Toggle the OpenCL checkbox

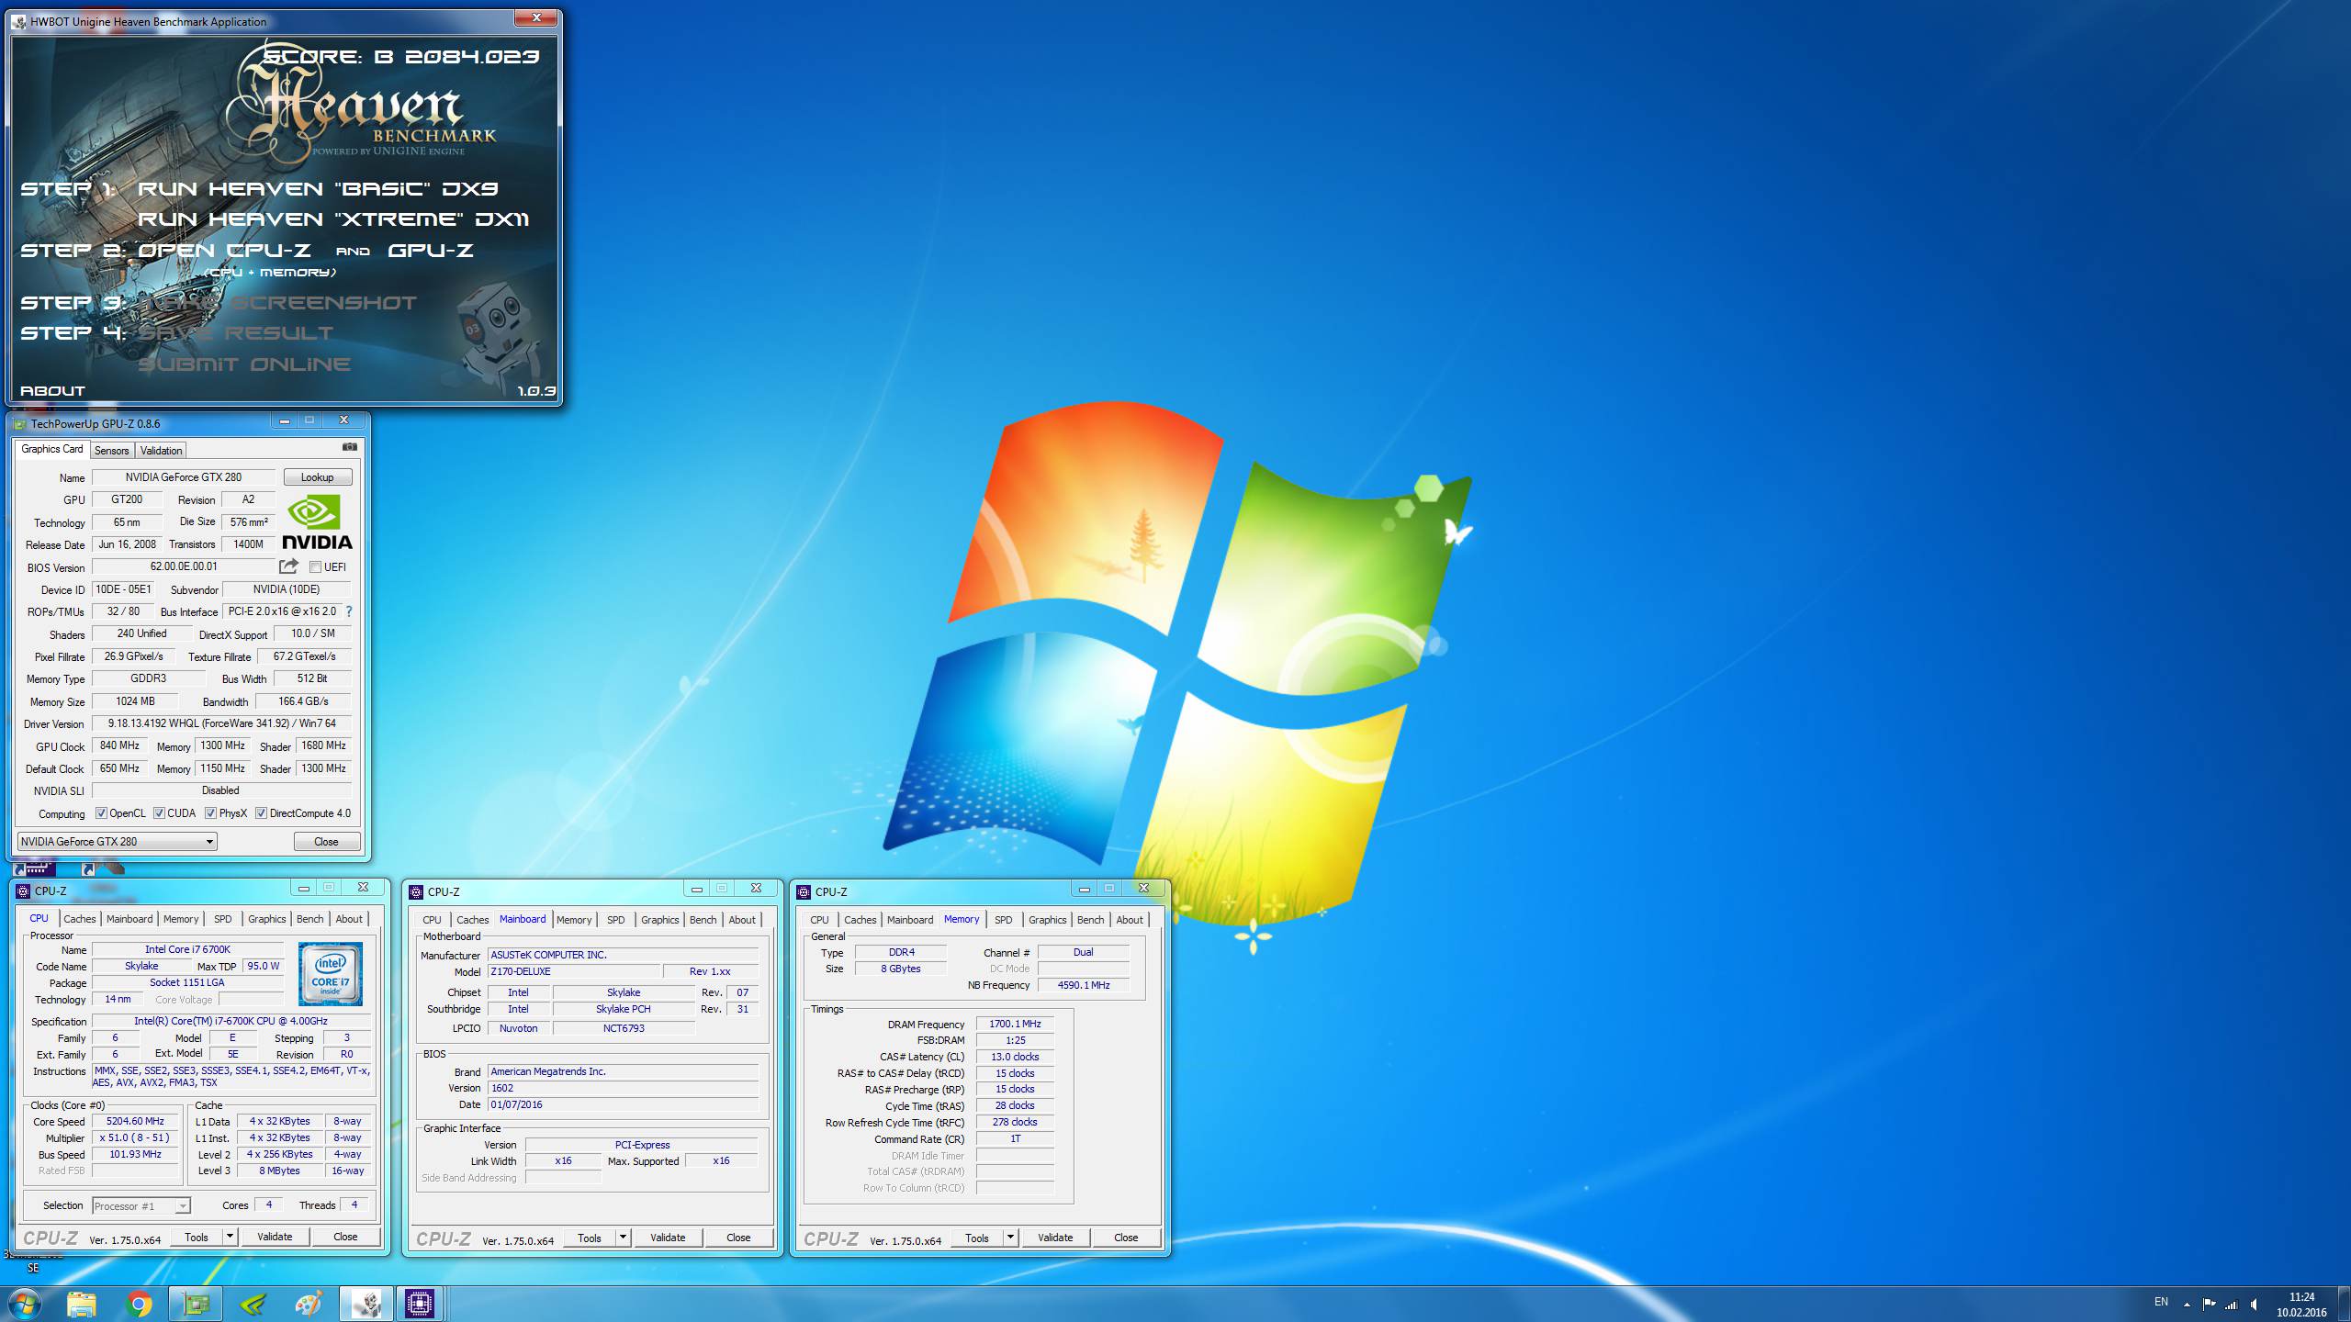(x=101, y=813)
